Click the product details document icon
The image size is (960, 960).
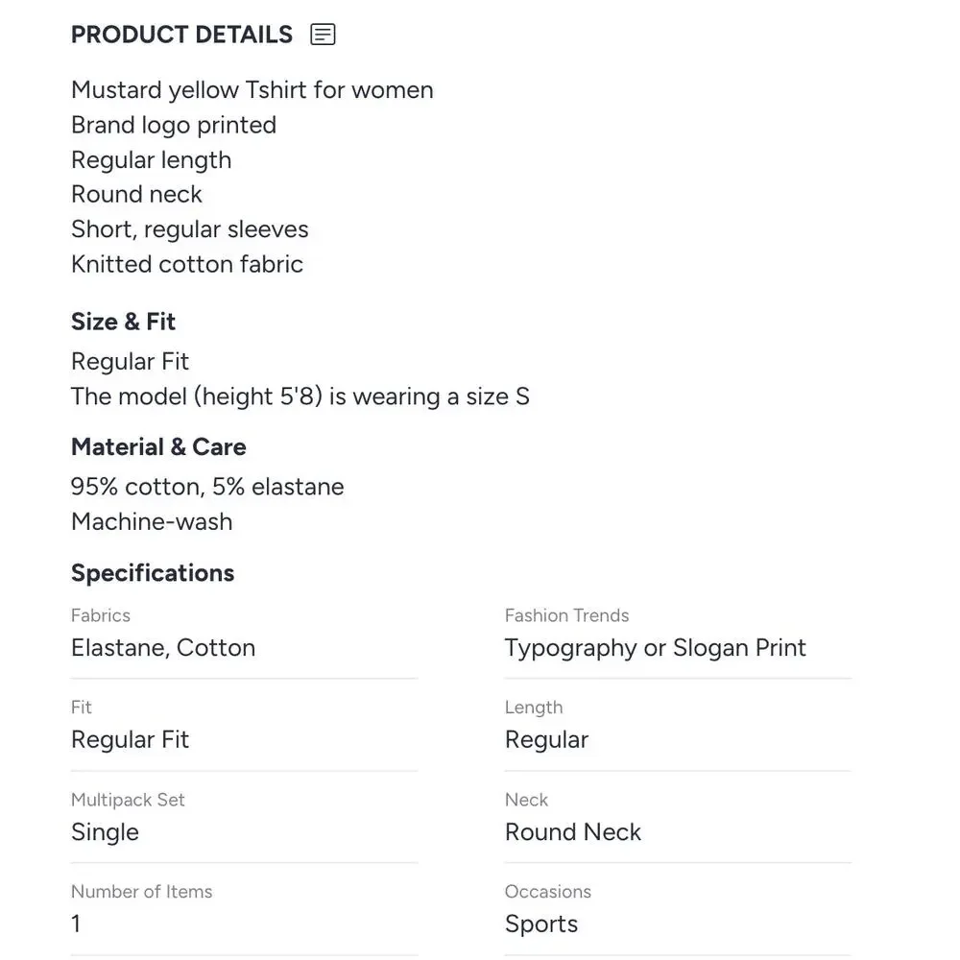click(323, 35)
